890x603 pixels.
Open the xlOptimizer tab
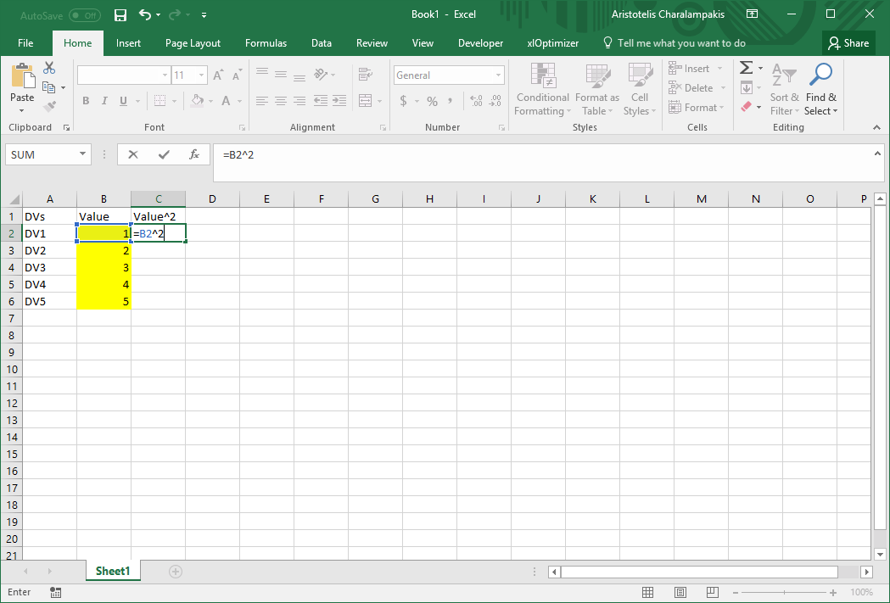click(552, 43)
